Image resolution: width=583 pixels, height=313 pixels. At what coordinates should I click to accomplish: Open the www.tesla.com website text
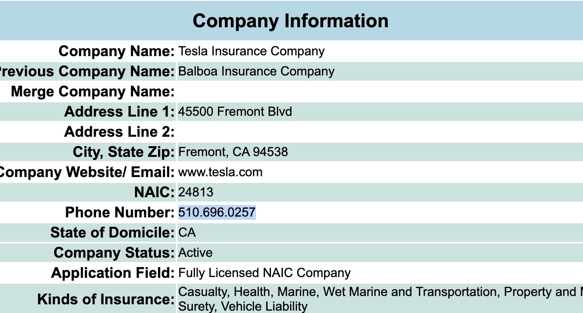(220, 172)
